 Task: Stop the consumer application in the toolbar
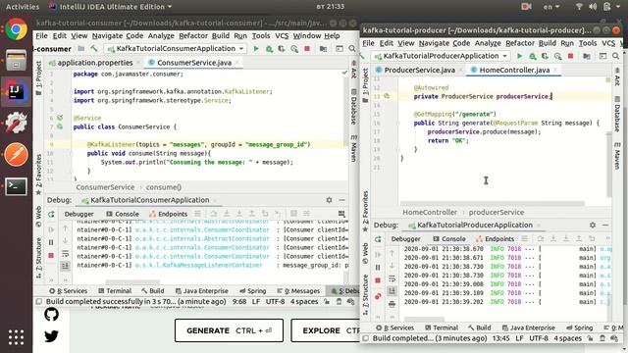(x=307, y=49)
